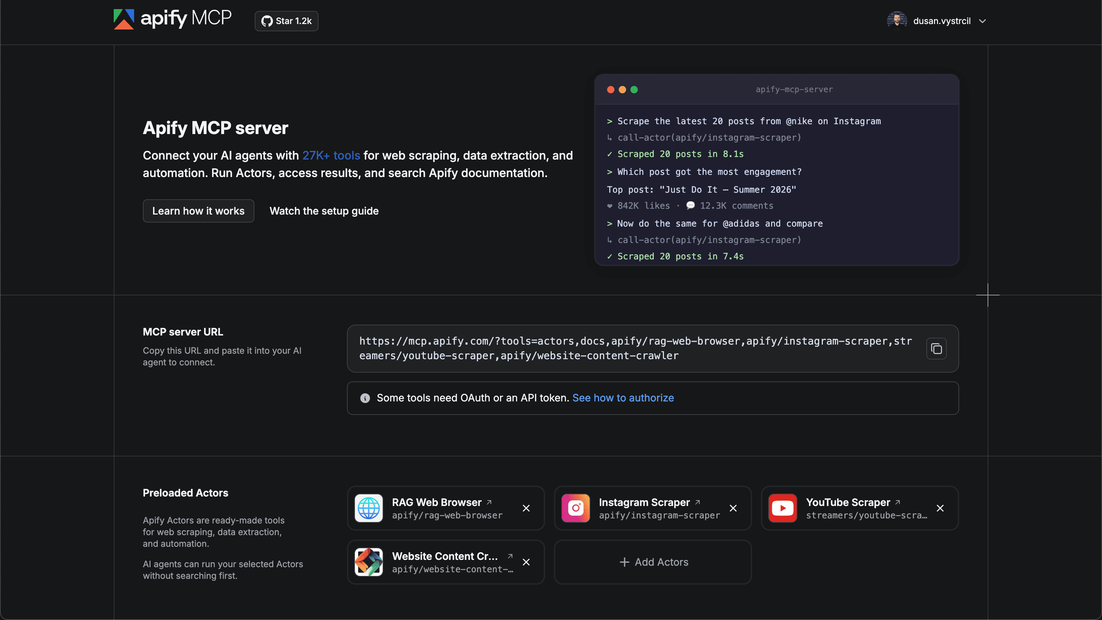This screenshot has width=1102, height=620.
Task: Click the info icon beside OAuth notice
Action: [365, 398]
